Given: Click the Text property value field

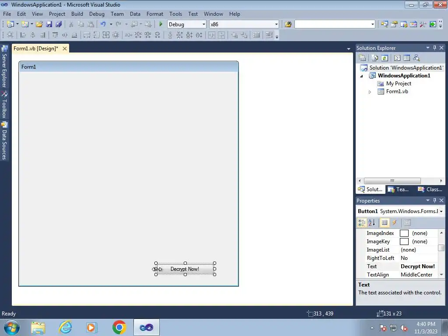Looking at the screenshot, I should pyautogui.click(x=418, y=266).
